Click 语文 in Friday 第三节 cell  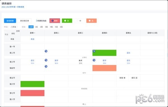tap(128, 61)
